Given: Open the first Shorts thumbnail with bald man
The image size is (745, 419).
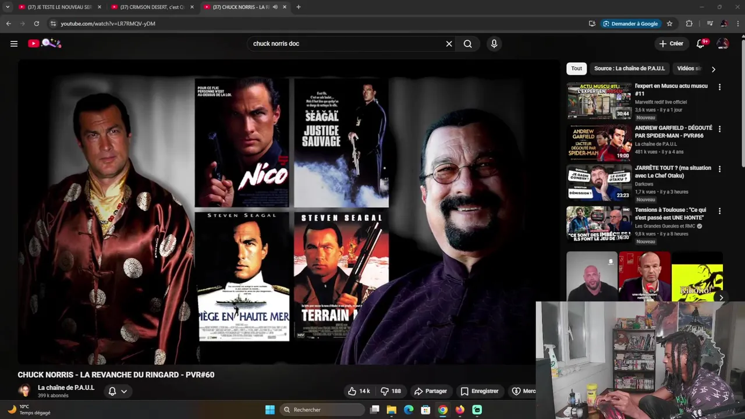Looking at the screenshot, I should 592,276.
